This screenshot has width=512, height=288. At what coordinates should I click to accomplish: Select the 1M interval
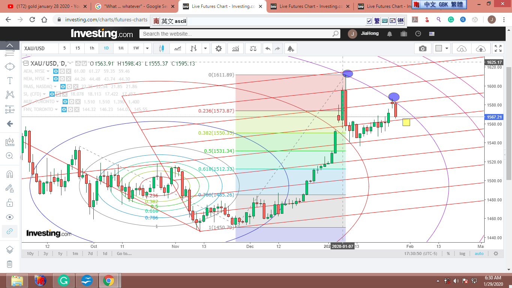coord(121,48)
